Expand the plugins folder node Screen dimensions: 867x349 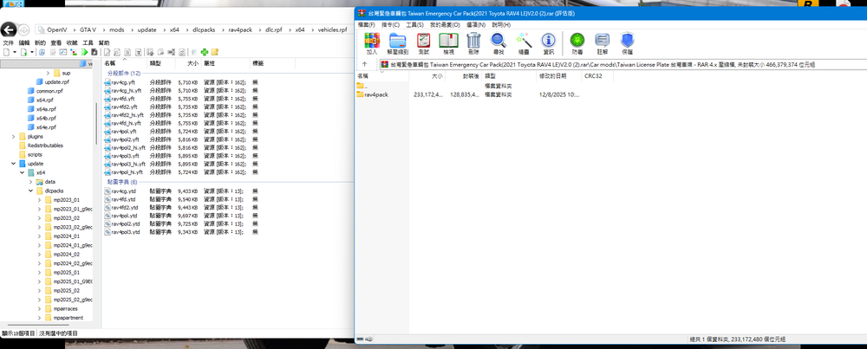[13, 137]
